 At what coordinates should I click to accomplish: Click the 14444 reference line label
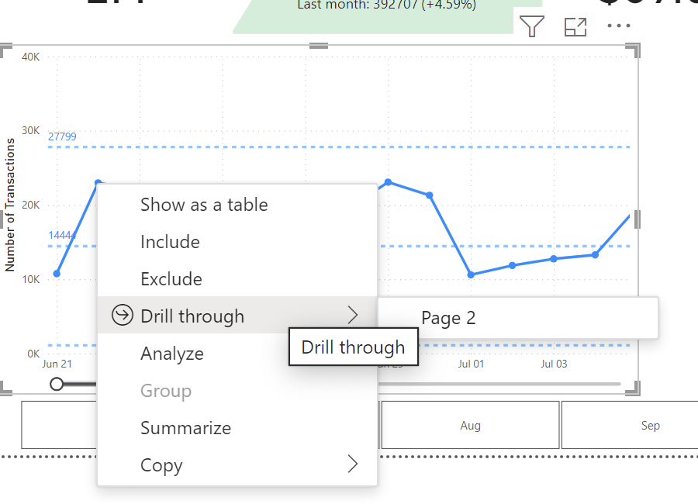tap(62, 235)
